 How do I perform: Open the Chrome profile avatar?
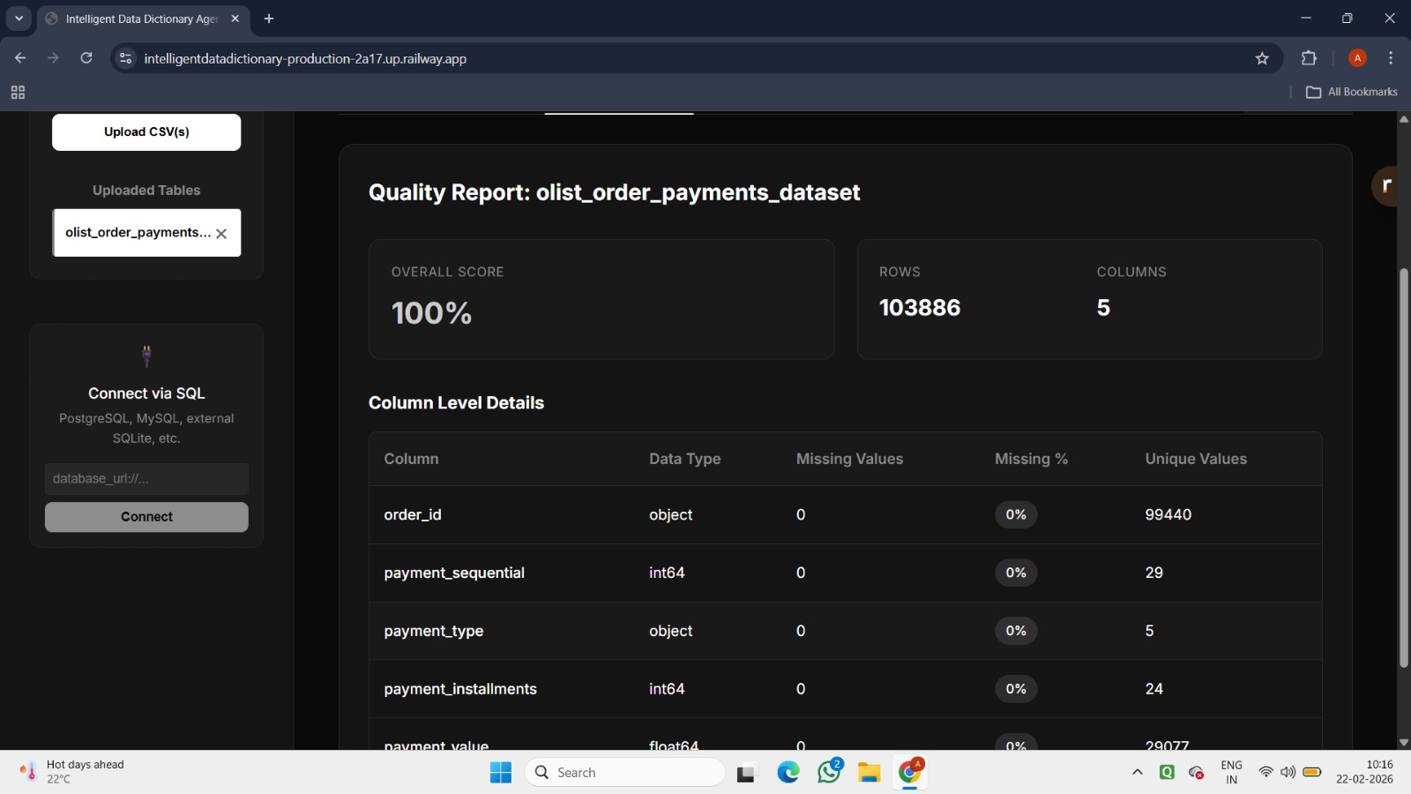pos(1357,58)
